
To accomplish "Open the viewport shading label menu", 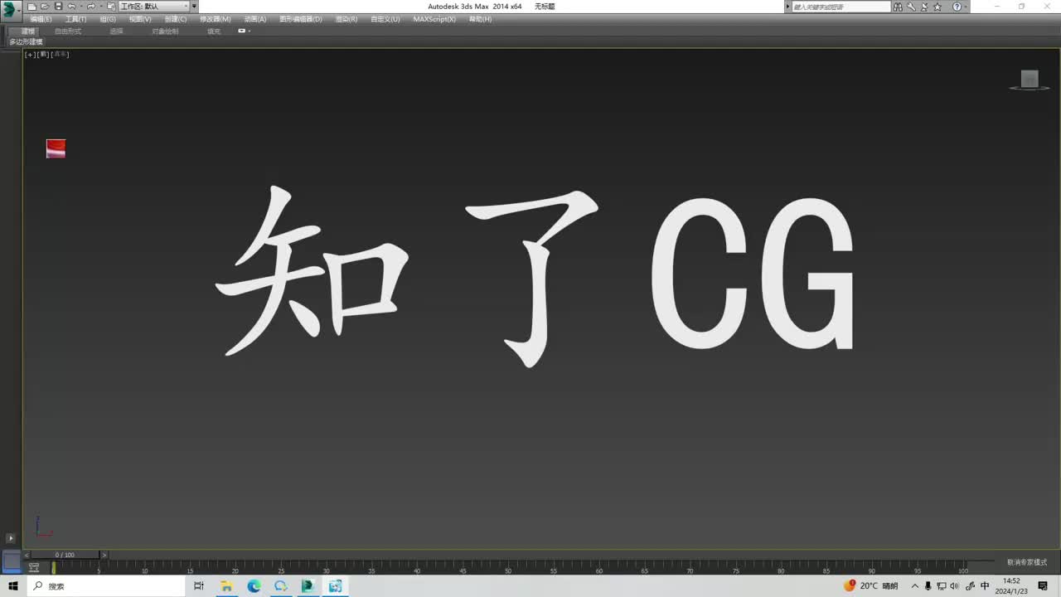I will [x=61, y=55].
